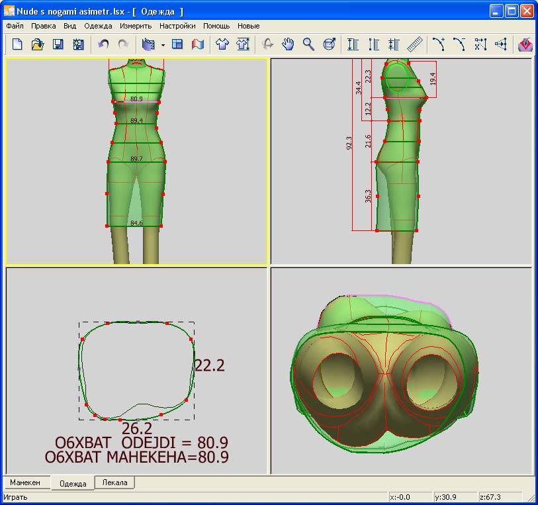
Task: Toggle the four-pane window layout icon
Action: click(177, 44)
